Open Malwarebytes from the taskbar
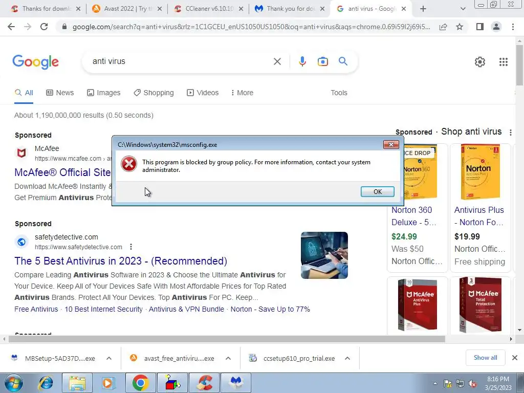This screenshot has height=393, width=524. click(x=236, y=383)
